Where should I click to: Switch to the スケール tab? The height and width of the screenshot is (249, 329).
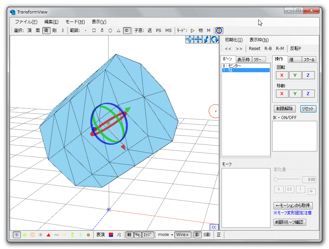click(309, 60)
